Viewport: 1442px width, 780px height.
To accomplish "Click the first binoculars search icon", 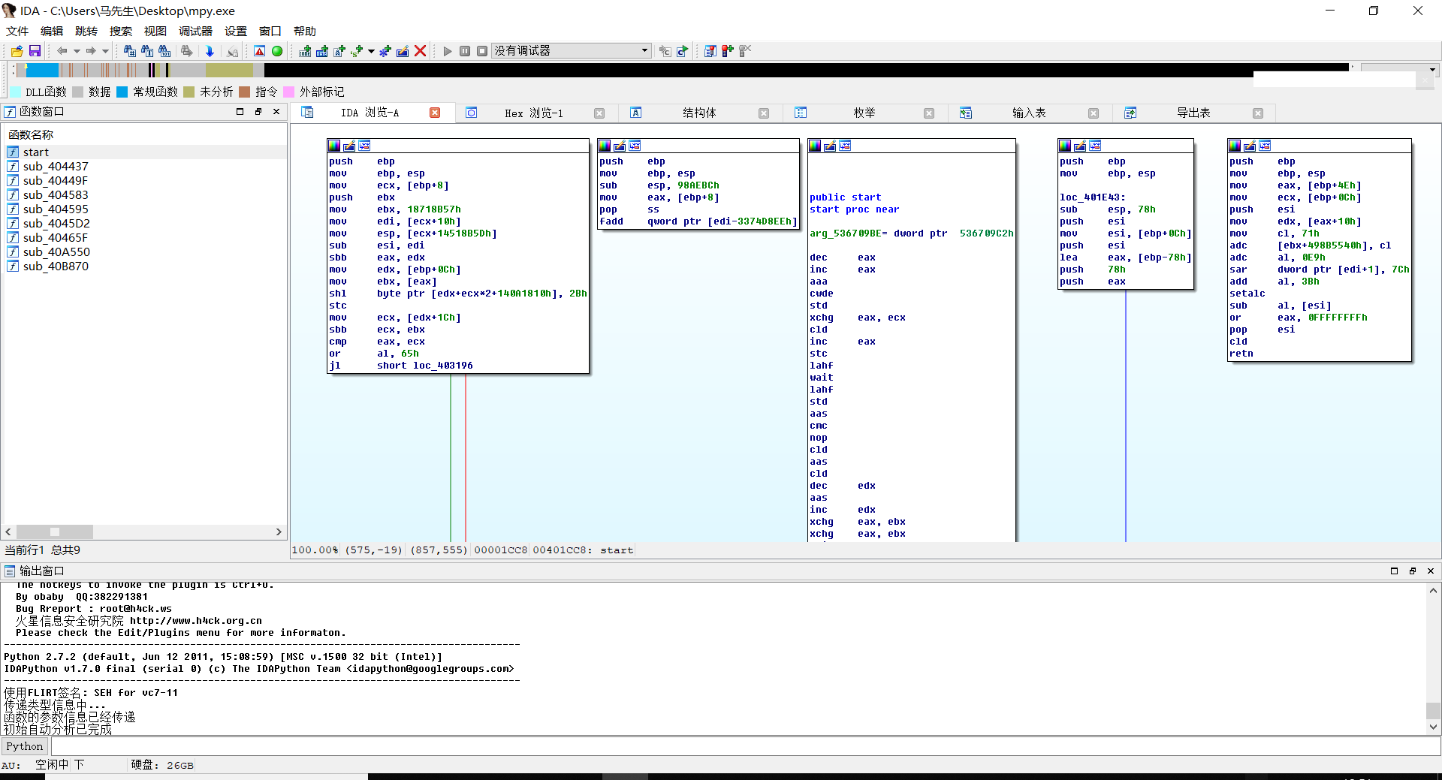I will [129, 51].
